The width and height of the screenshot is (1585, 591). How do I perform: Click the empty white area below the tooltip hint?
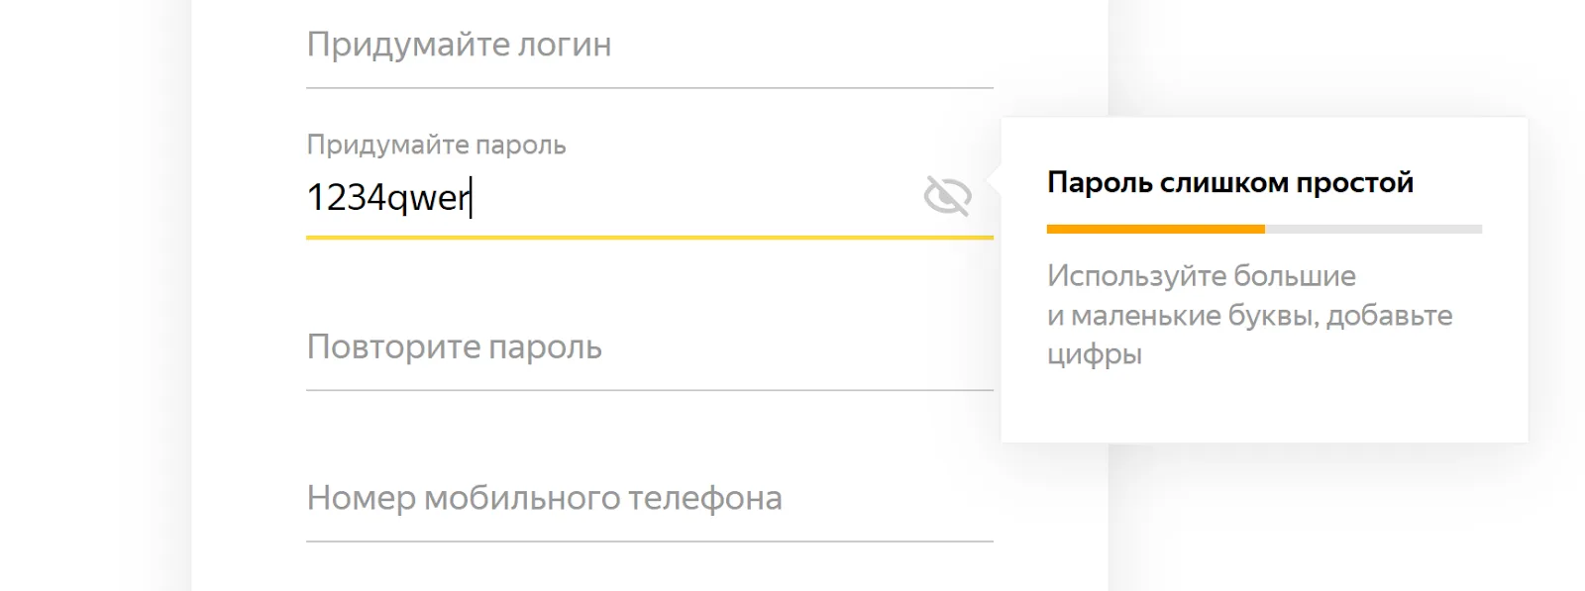click(1264, 406)
